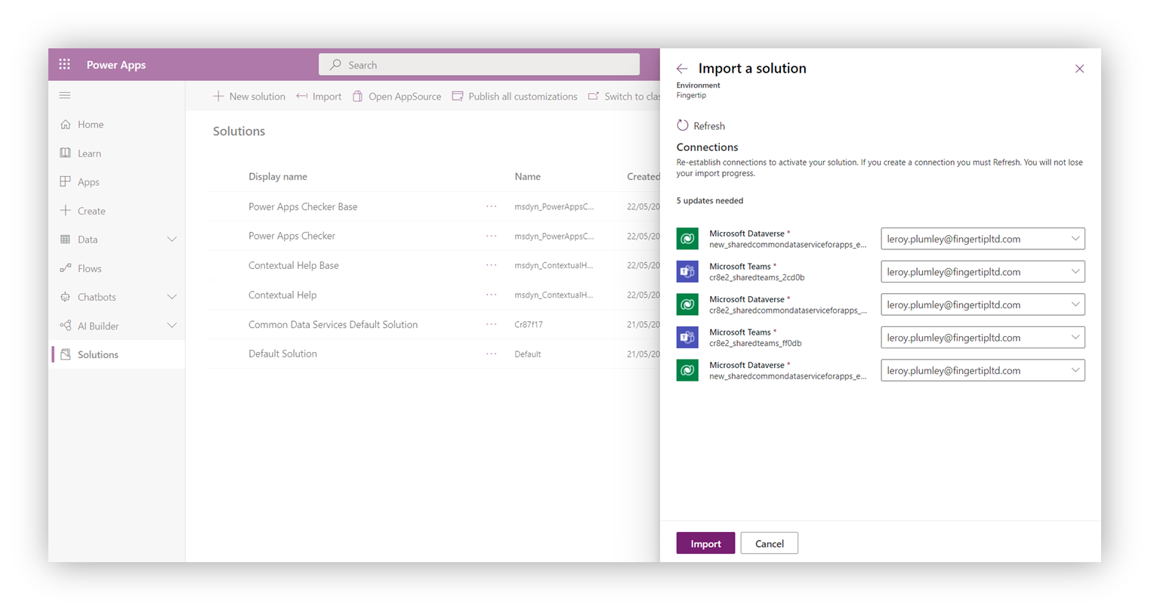Click the Teams icon for cr8e2_sharedteams_2cd0b

pos(687,272)
